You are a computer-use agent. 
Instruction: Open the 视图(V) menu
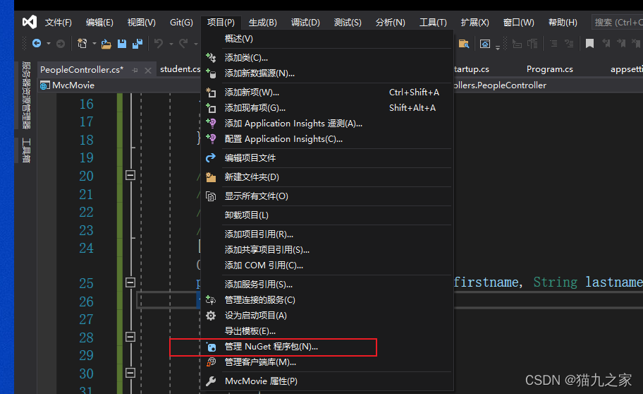click(142, 22)
